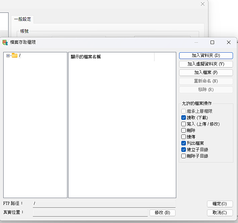This screenshot has width=238, height=223.
Task: Click 加入虛擬資料夾 (V) button
Action: (206, 64)
